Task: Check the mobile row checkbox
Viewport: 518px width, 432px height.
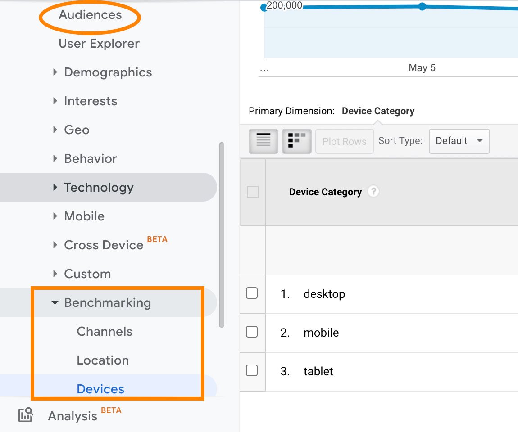Action: coord(252,332)
